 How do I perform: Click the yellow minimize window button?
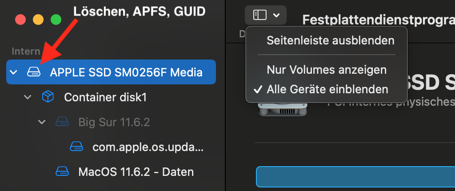point(38,20)
